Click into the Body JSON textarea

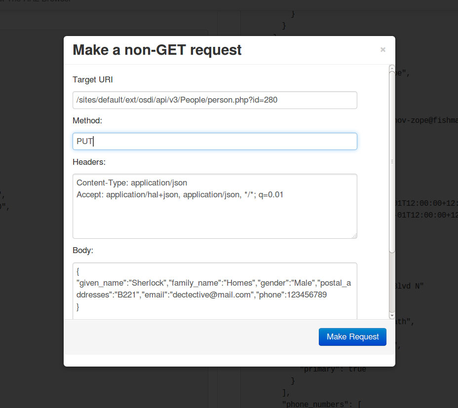pos(214,311)
